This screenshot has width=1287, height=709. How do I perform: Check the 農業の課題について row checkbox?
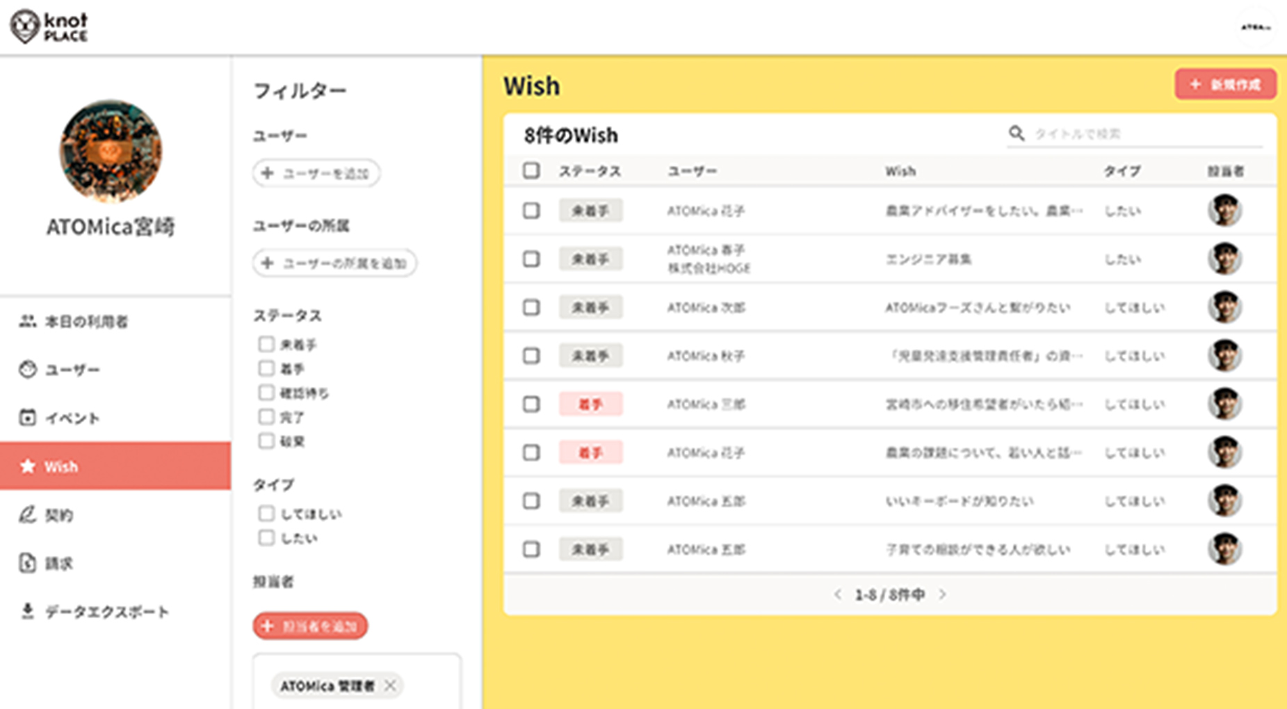tap(531, 453)
